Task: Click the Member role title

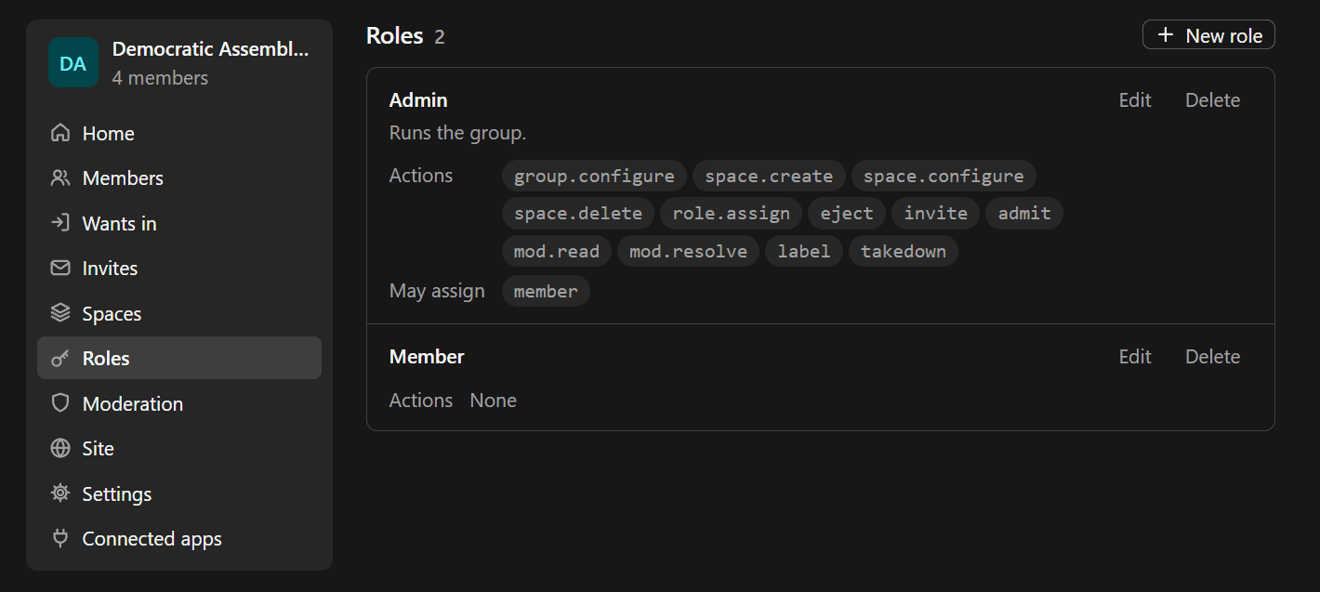Action: pyautogui.click(x=427, y=357)
